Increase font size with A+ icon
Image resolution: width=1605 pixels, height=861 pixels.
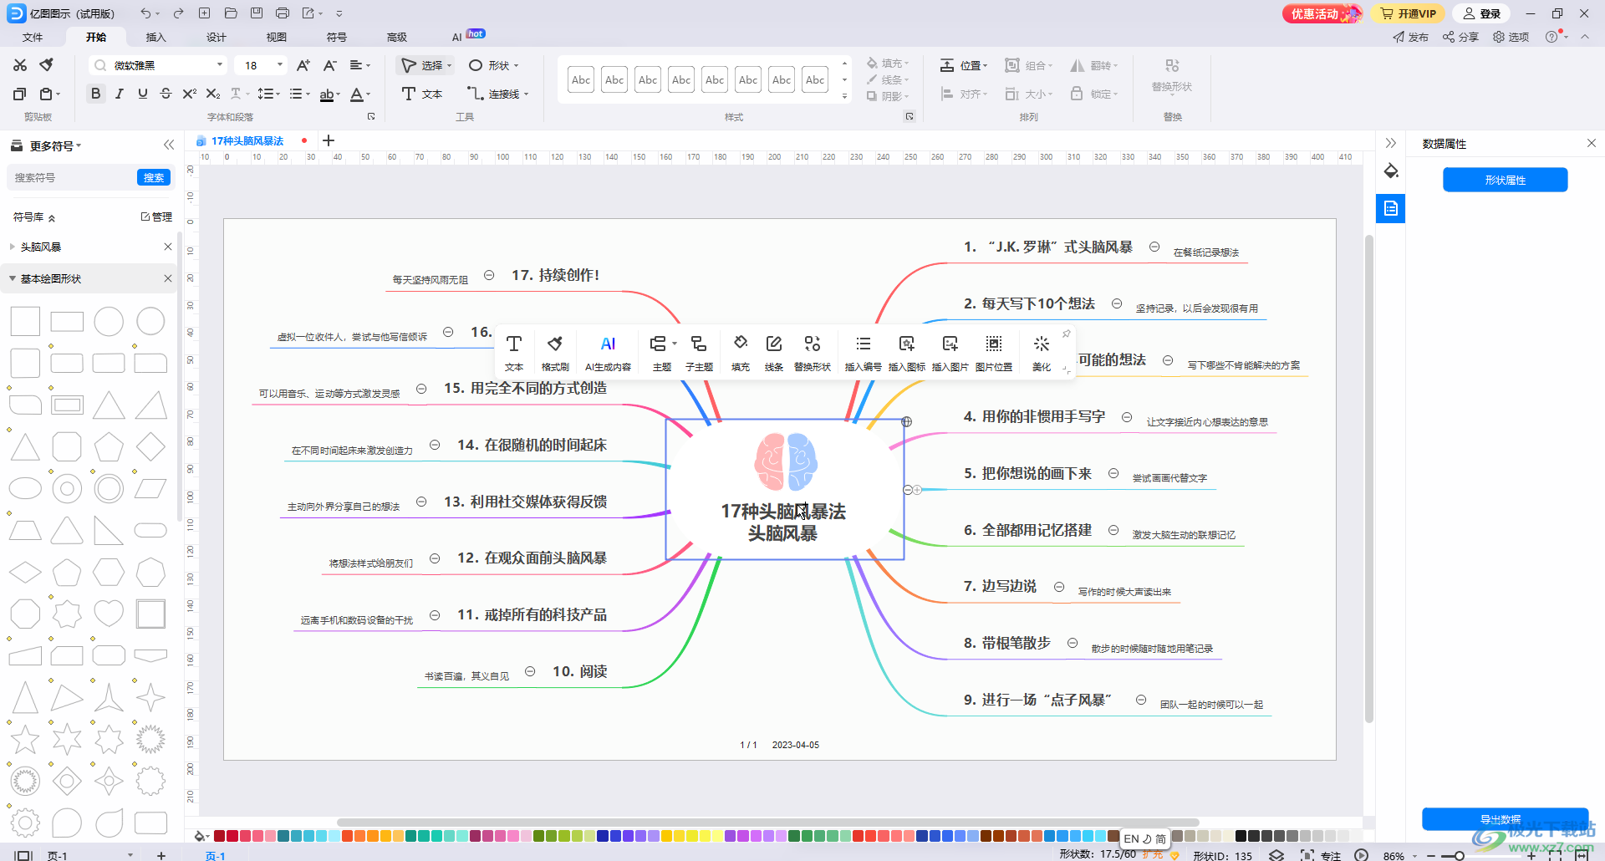point(303,65)
